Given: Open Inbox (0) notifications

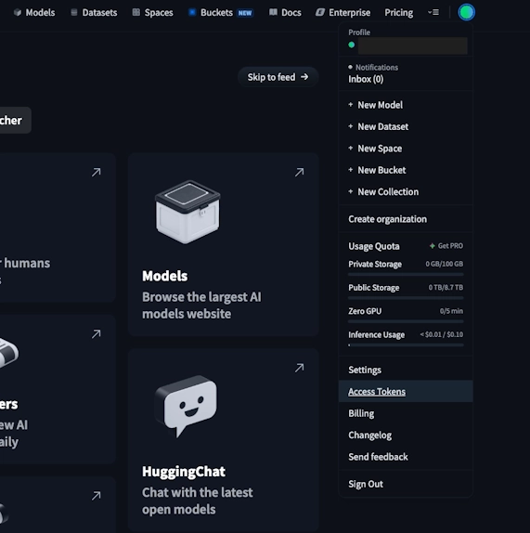Looking at the screenshot, I should [366, 79].
